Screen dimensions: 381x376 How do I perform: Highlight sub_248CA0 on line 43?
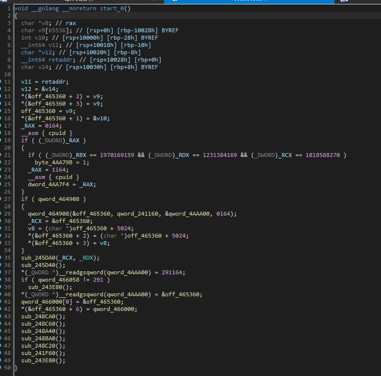[38, 316]
